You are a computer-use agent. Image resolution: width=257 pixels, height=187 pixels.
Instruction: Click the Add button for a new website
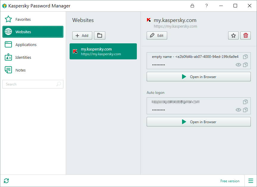(82, 35)
